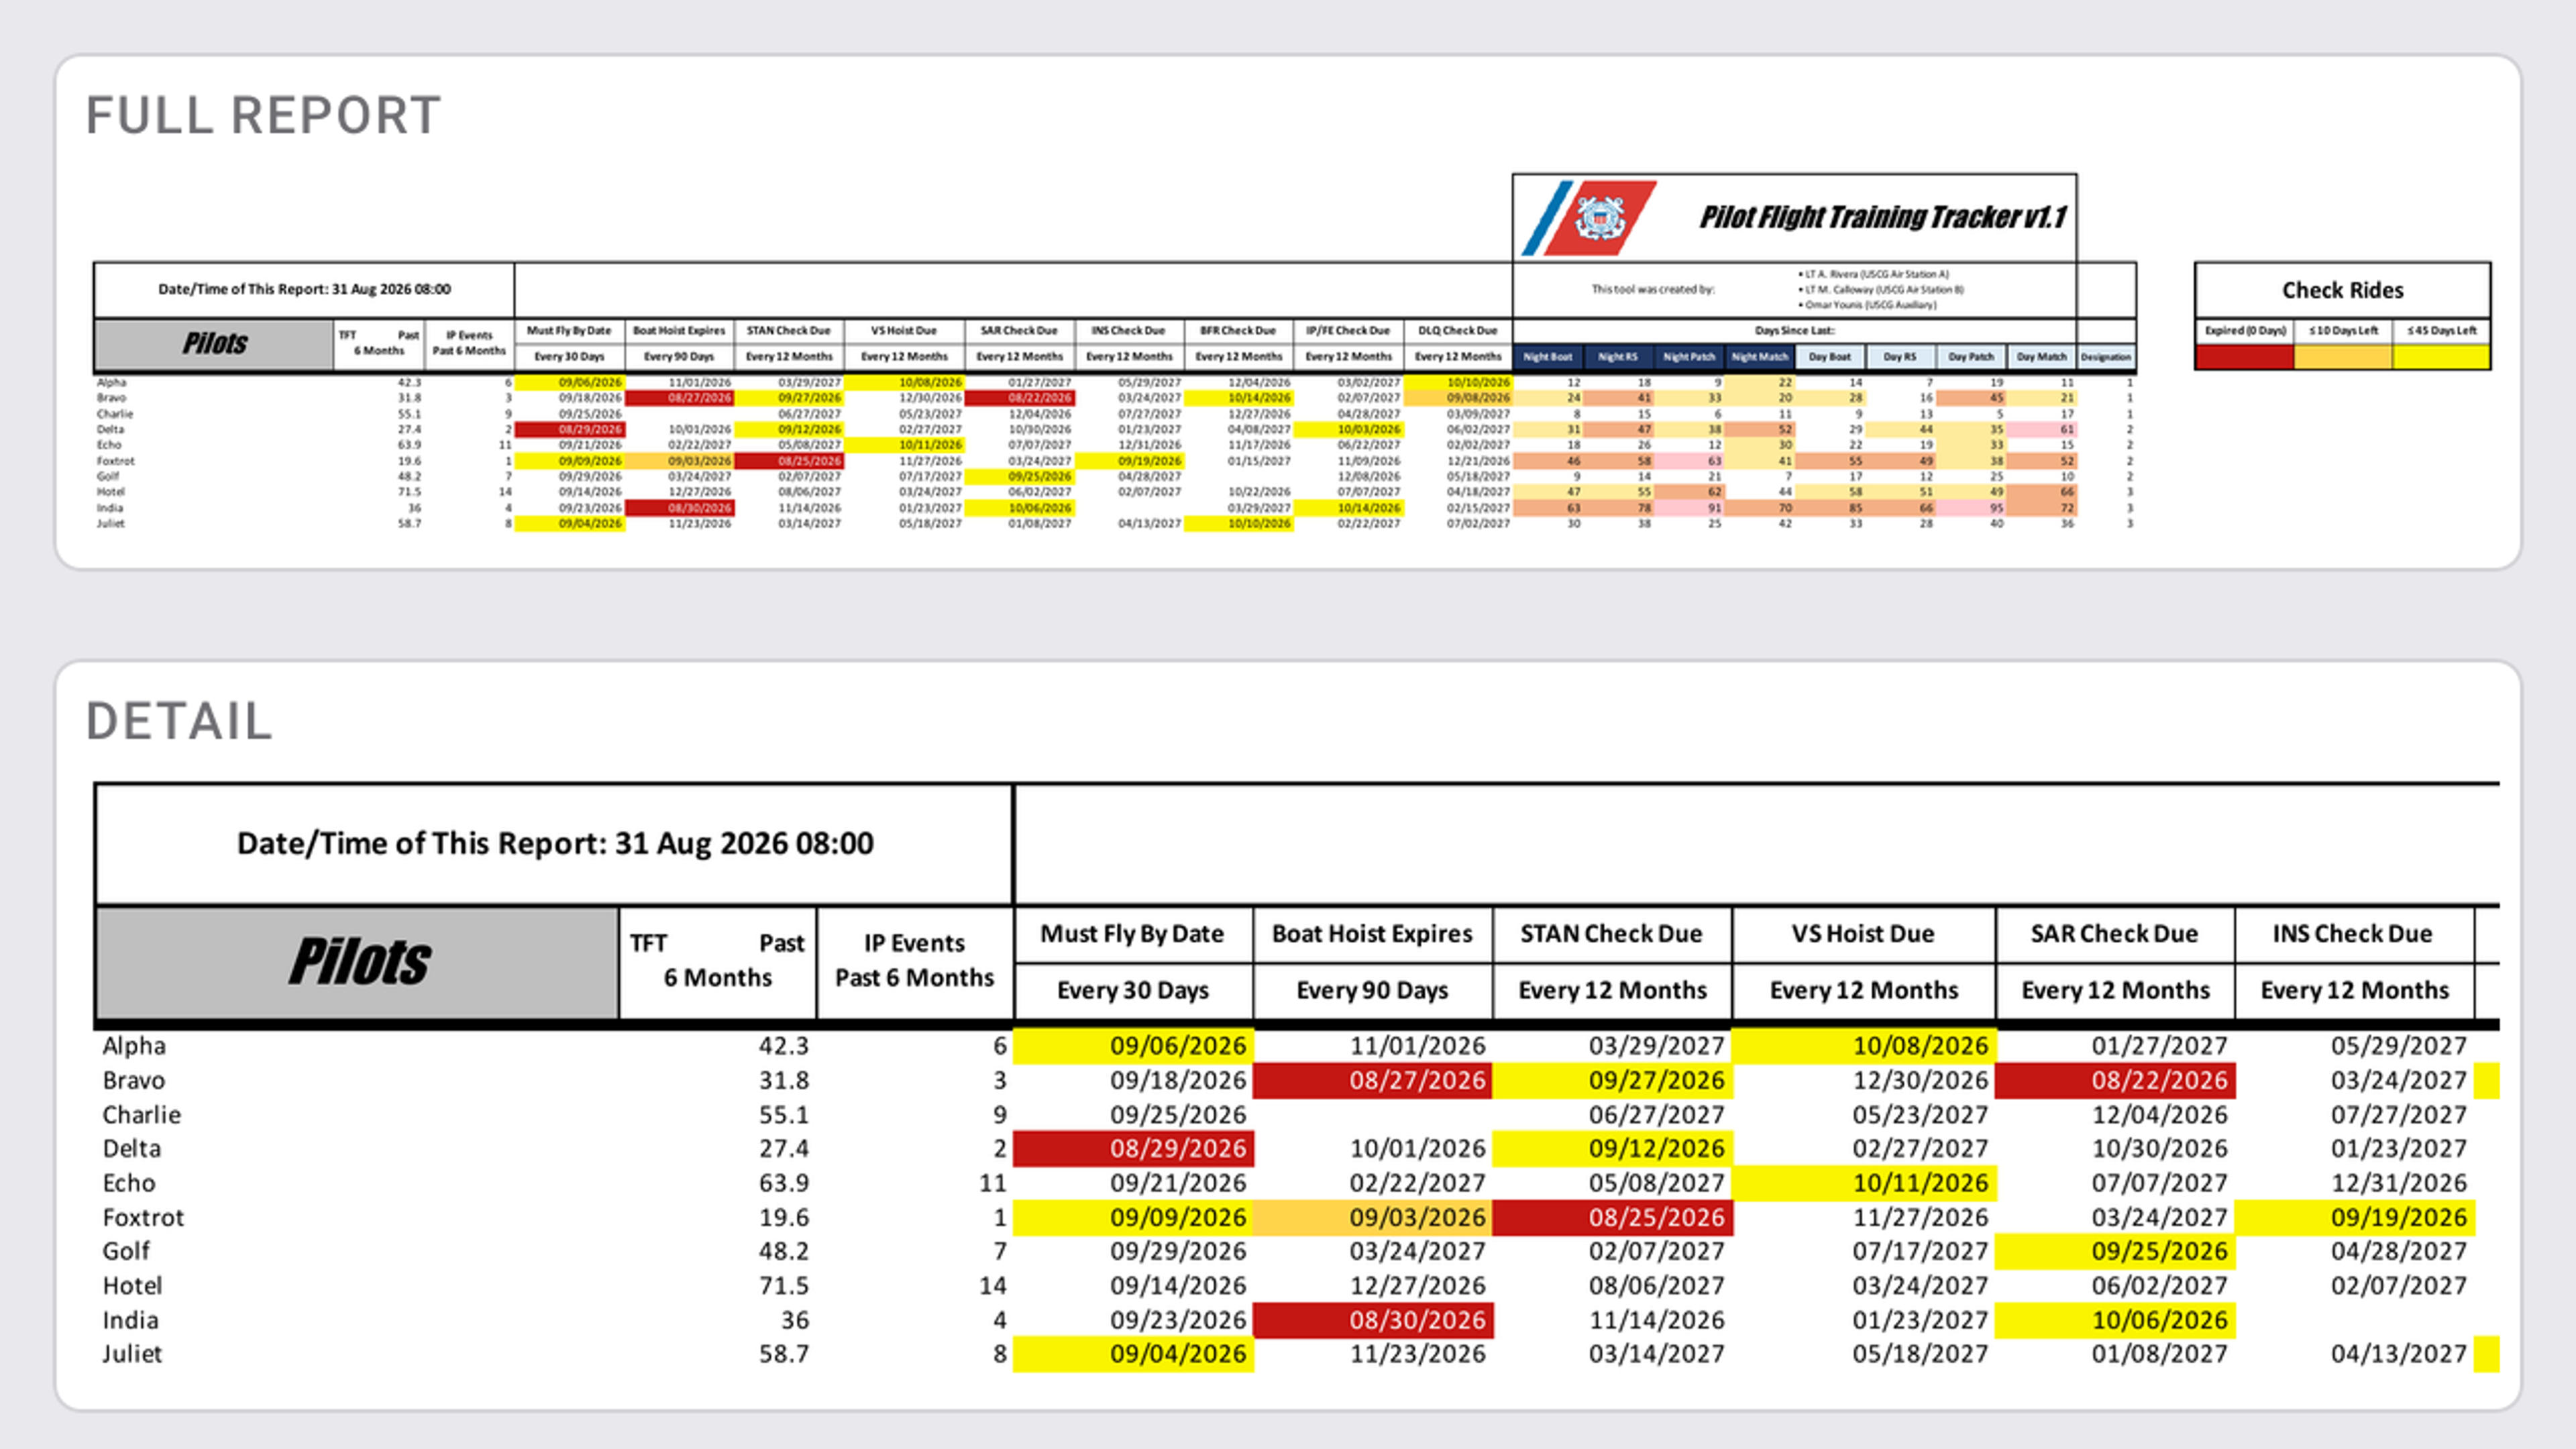2576x1449 pixels.
Task: Click the Night Patch column header in Full Report
Action: click(1688, 357)
